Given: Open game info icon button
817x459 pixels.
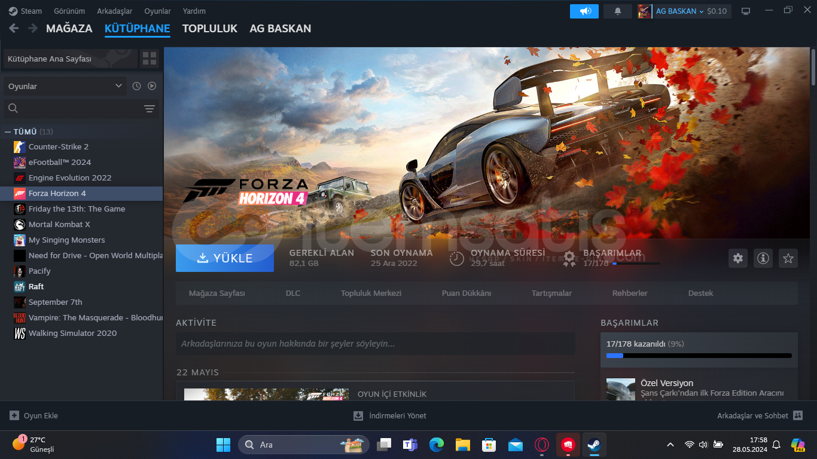Looking at the screenshot, I should coord(763,258).
